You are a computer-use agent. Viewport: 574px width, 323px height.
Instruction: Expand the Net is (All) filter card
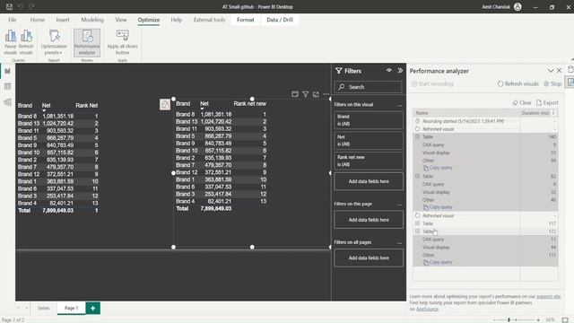click(369, 141)
